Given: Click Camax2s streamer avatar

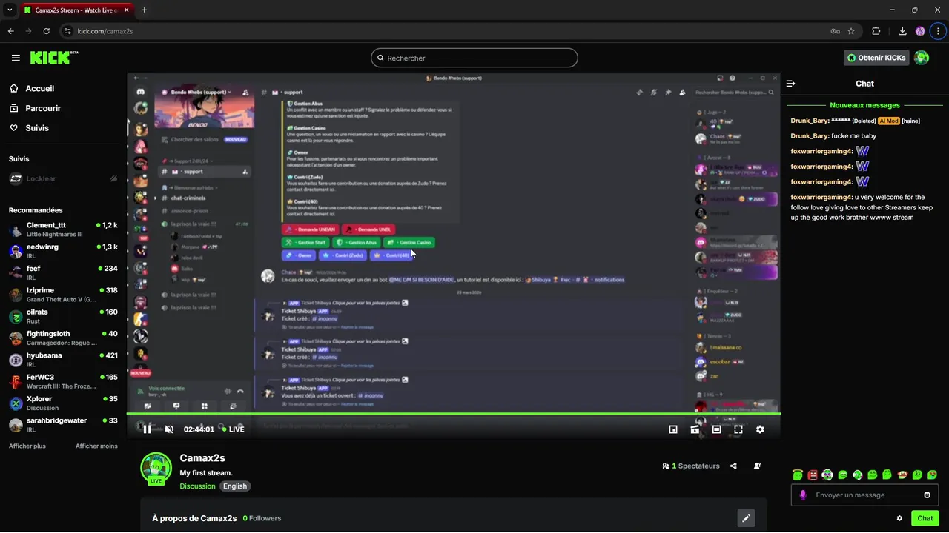Looking at the screenshot, I should (x=156, y=468).
